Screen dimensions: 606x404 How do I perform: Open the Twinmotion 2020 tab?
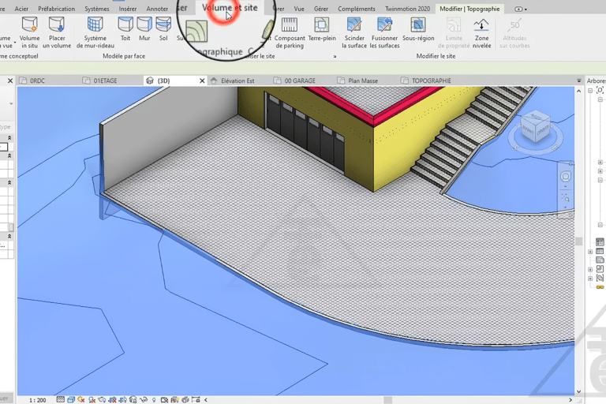point(407,9)
